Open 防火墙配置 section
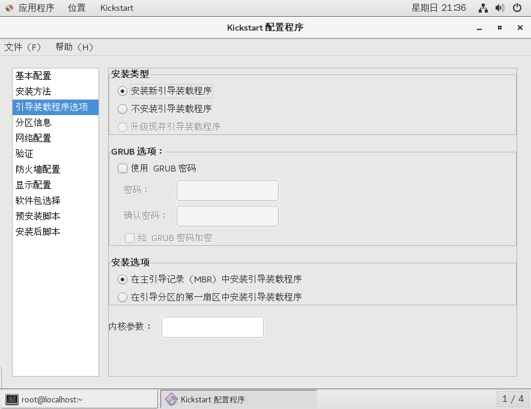531x409 pixels. pos(55,169)
